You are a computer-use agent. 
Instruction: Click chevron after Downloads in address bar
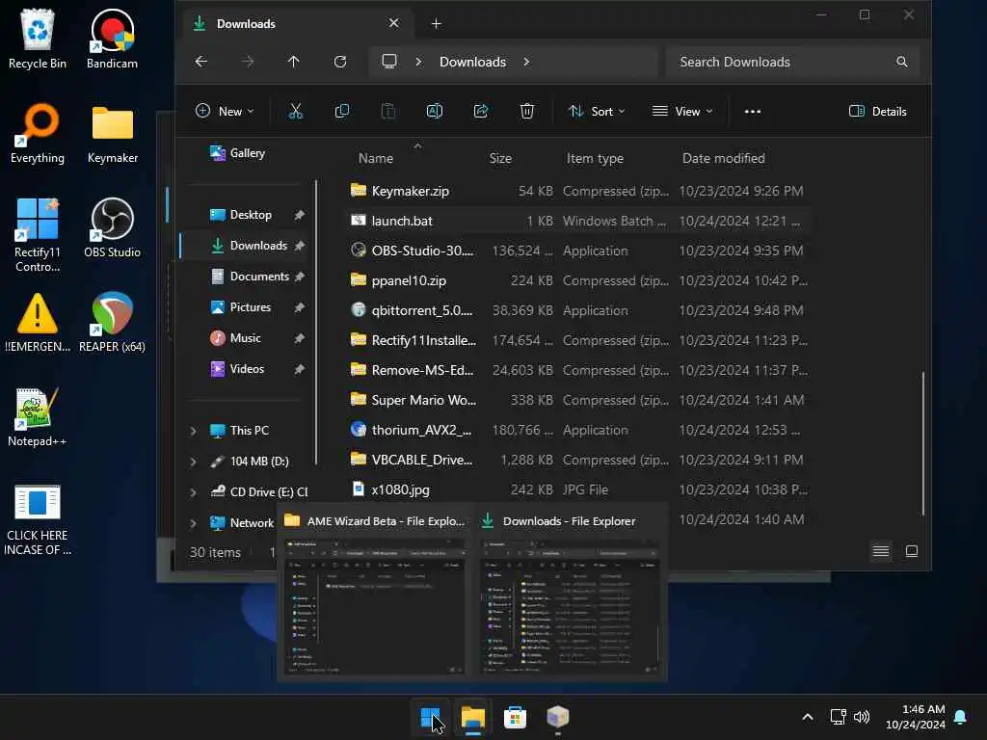click(x=526, y=62)
